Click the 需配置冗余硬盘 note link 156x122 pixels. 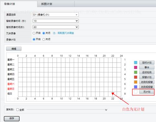66,33
